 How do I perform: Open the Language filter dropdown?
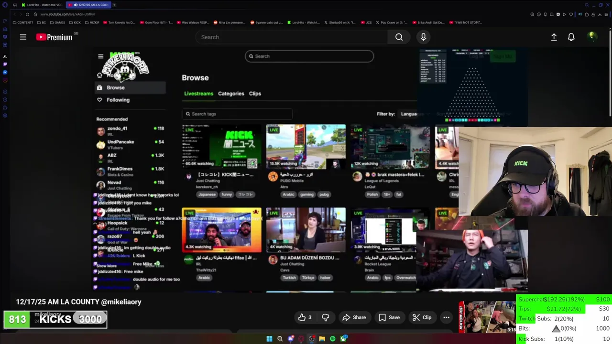click(414, 114)
